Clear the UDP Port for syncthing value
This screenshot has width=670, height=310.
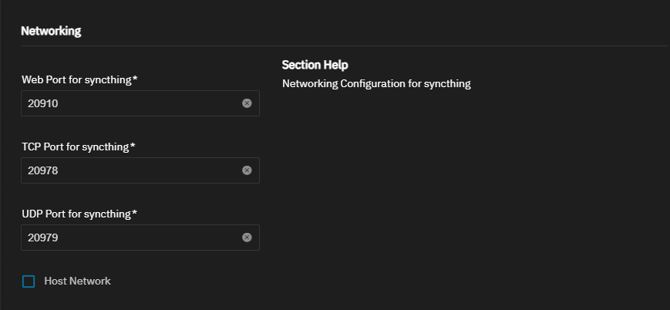tap(247, 238)
